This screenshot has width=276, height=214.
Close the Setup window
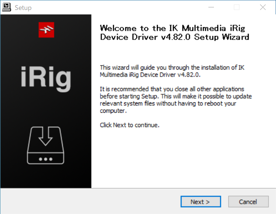coord(263,7)
